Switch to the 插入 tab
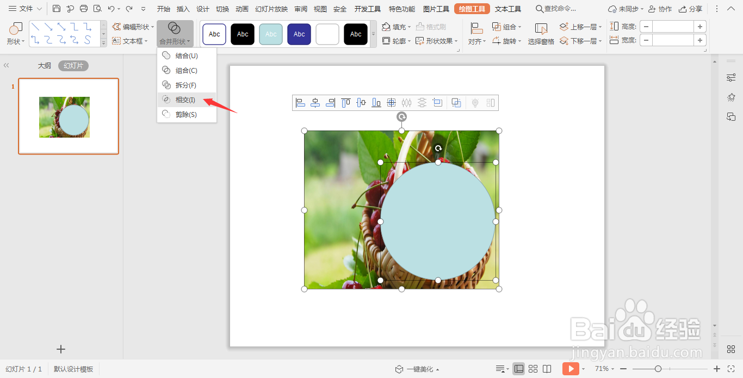 tap(183, 9)
